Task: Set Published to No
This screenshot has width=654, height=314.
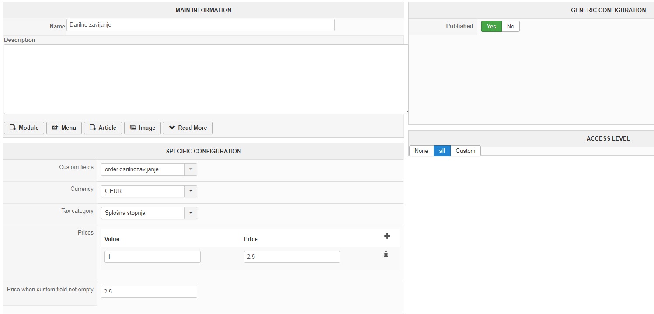Action: [511, 27]
